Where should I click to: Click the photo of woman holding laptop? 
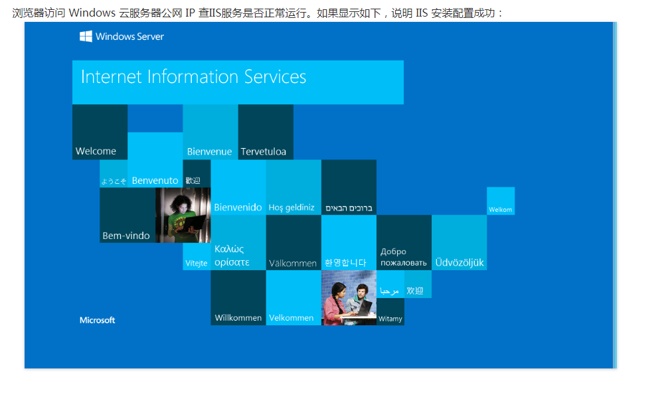(183, 215)
